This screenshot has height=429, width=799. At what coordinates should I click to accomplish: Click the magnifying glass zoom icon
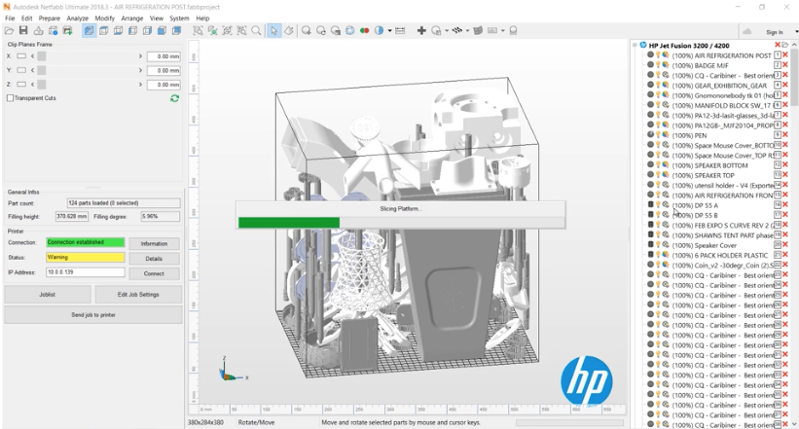256,31
